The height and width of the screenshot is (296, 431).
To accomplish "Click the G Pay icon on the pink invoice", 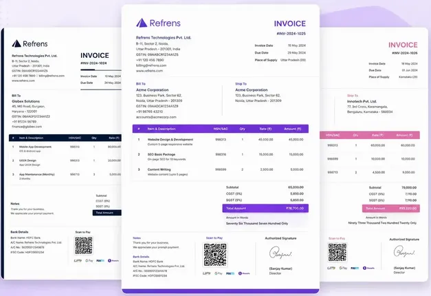I will tap(343, 268).
